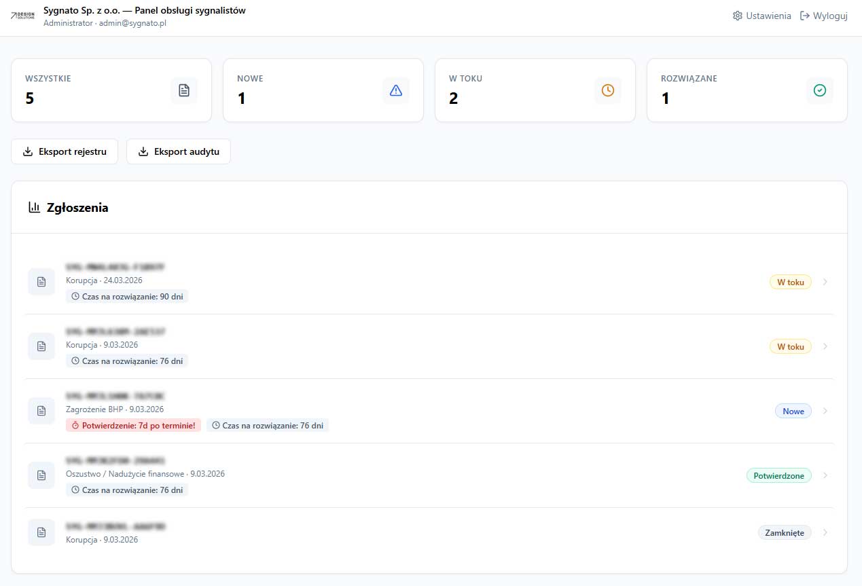Image resolution: width=862 pixels, height=586 pixels.
Task: Expand the Zamknięte report chevron
Action: (825, 532)
